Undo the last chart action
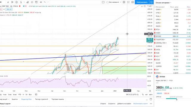The width and height of the screenshot is (191, 107). (x=45, y=2)
